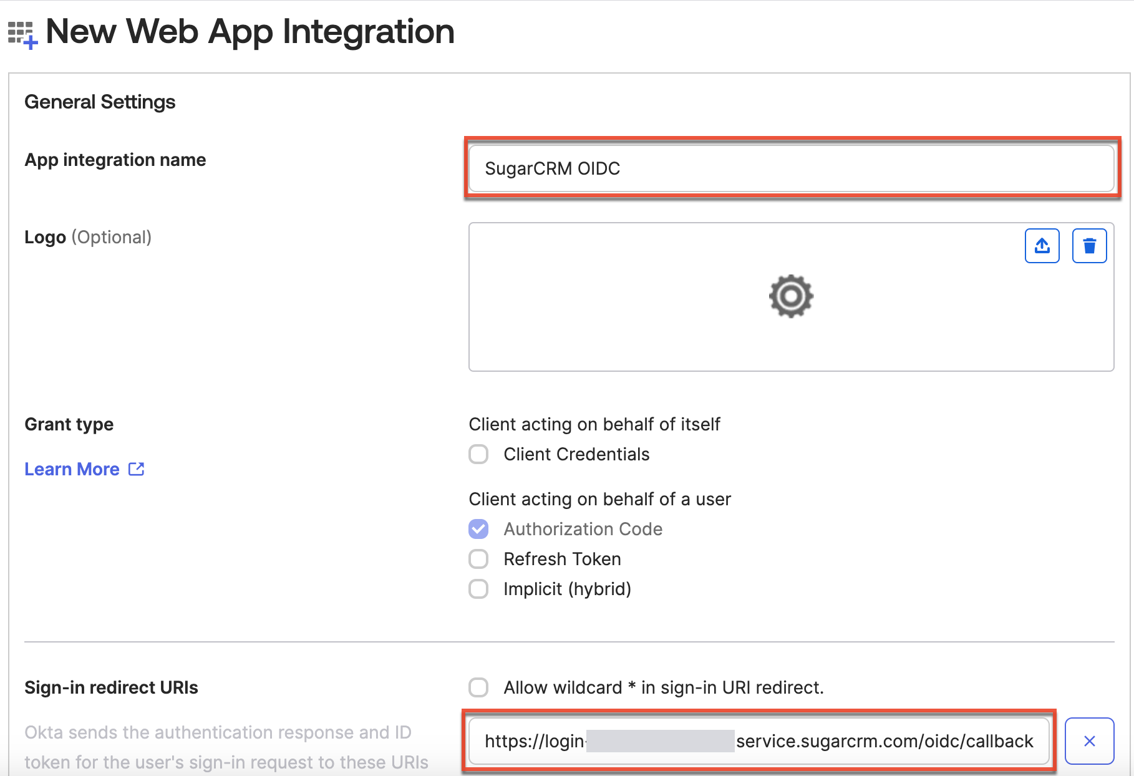
Task: Click the trash icon to delete the logo
Action: 1089,246
